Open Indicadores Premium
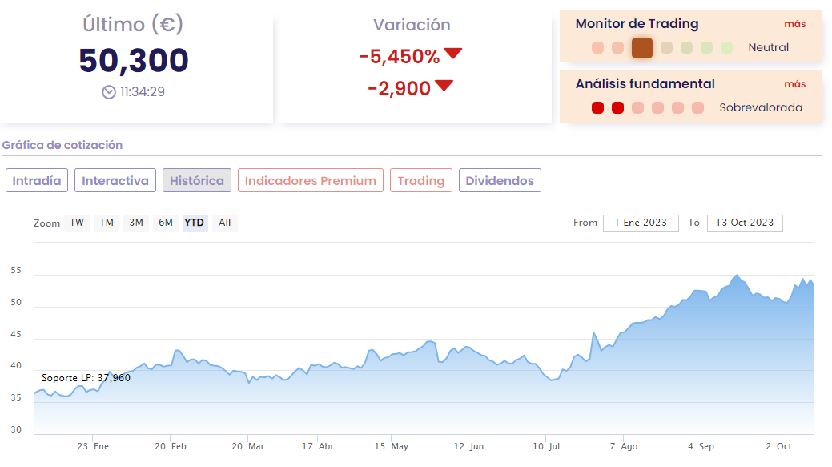 [x=311, y=181]
